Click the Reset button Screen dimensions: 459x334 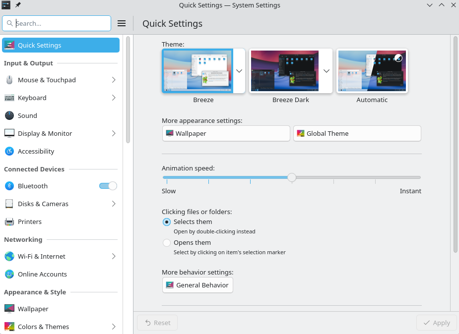click(x=157, y=323)
